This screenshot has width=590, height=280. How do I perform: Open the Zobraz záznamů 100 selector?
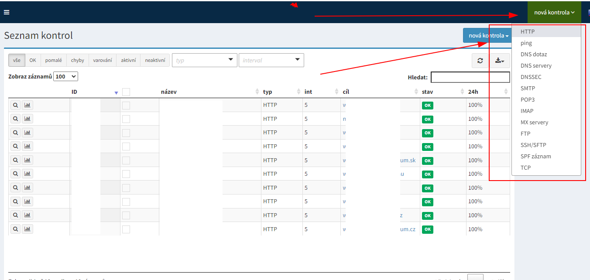click(65, 76)
